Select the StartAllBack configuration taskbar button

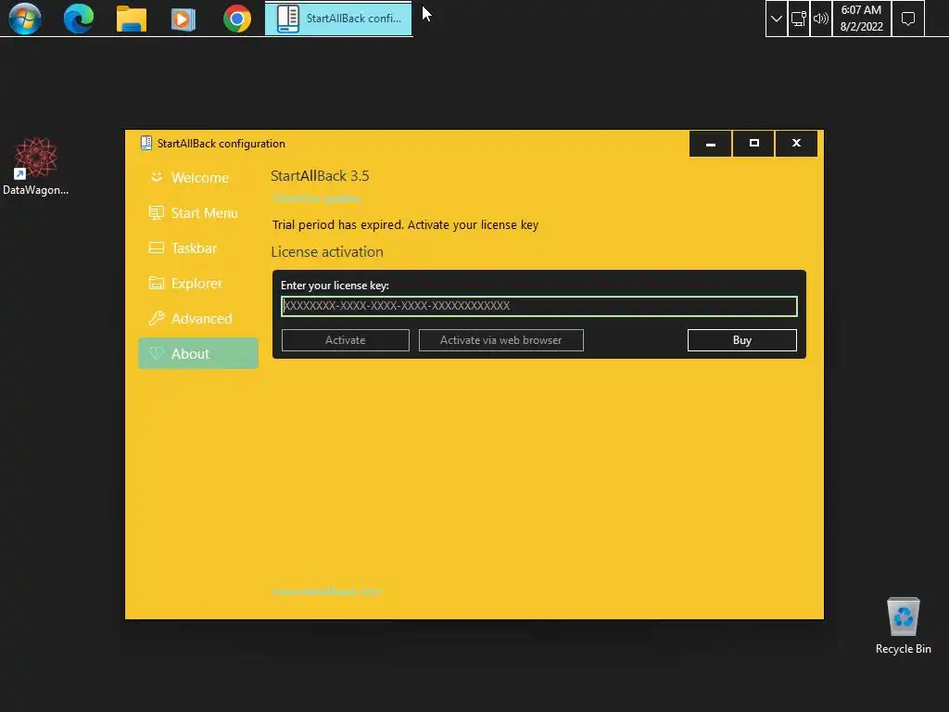click(338, 19)
